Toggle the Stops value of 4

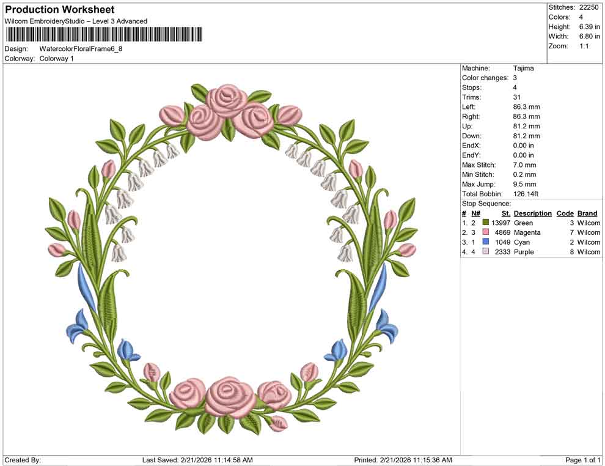(x=515, y=87)
